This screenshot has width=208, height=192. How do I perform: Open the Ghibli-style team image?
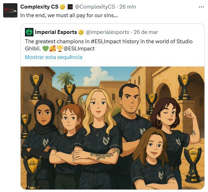113,128
